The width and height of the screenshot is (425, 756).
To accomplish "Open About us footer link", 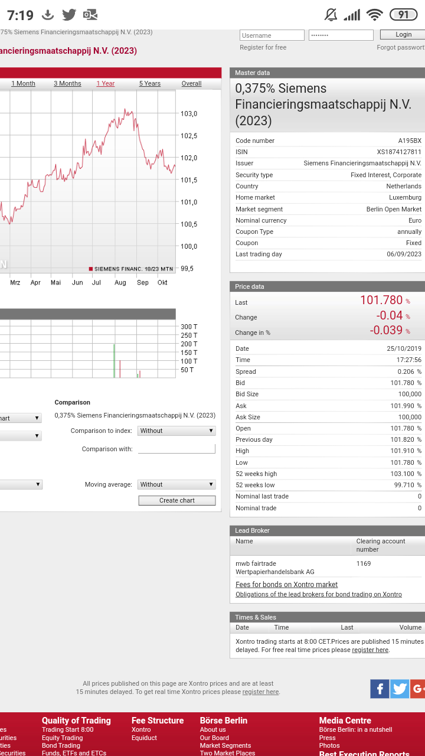I will (212, 729).
